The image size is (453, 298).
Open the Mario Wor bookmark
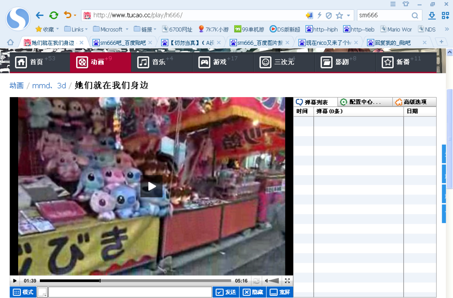tap(396, 29)
